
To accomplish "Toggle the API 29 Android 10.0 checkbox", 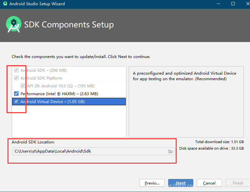I will pos(23,86).
